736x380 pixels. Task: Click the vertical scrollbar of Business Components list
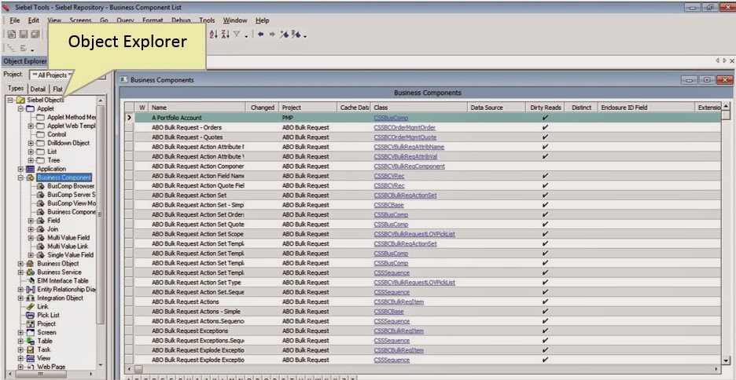pos(726,233)
